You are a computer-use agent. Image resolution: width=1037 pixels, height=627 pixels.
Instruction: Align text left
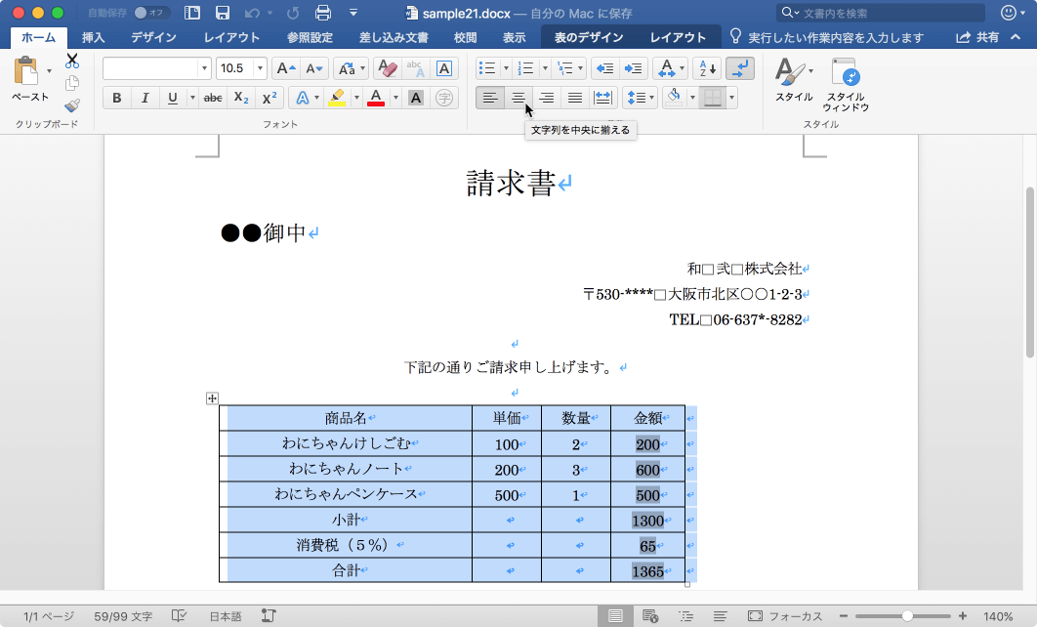click(490, 98)
